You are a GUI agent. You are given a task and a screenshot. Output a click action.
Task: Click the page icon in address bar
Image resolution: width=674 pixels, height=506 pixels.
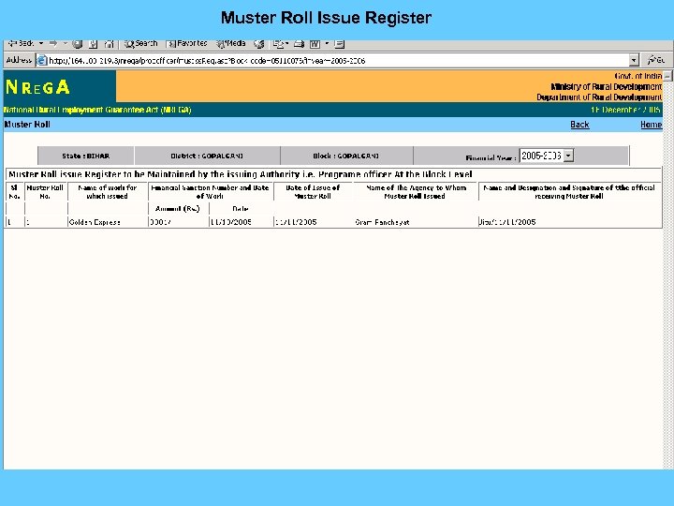coord(41,61)
